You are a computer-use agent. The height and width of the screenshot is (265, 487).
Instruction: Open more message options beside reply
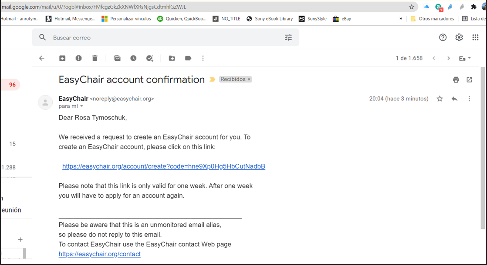tap(469, 99)
